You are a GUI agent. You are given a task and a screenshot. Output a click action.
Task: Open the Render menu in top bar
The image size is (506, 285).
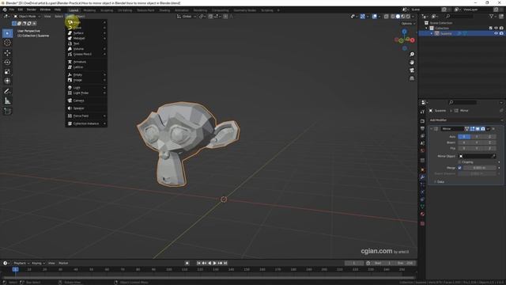click(32, 9)
